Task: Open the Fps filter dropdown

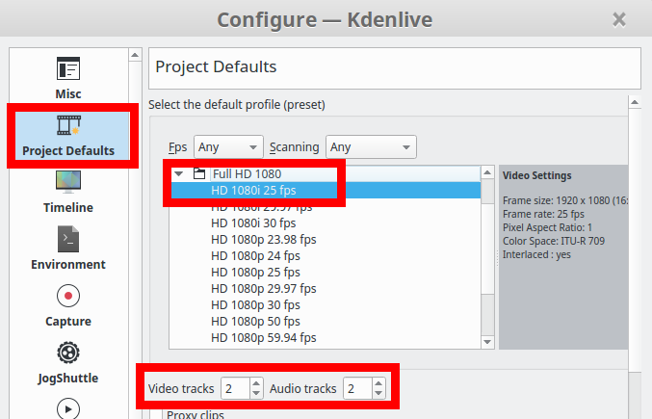Action: point(228,146)
